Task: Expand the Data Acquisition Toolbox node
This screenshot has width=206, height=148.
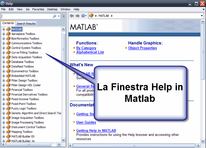Action: 4,57
